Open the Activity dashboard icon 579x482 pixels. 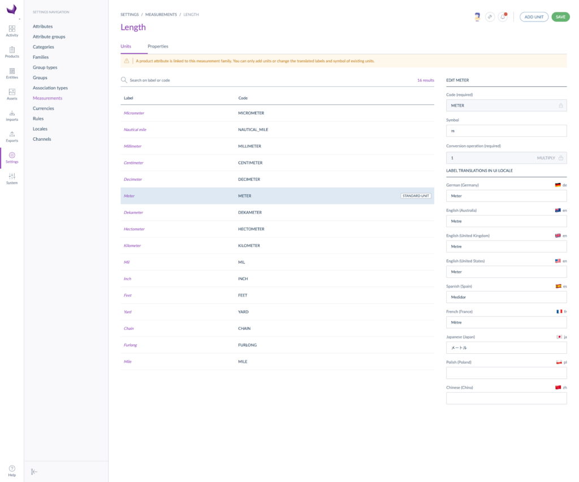point(12,31)
